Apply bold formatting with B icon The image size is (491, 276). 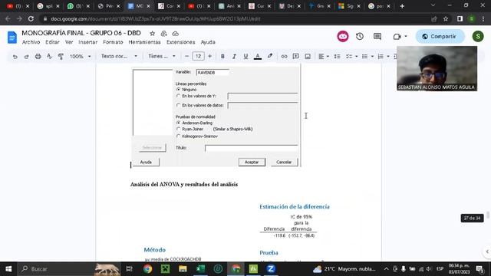click(222, 56)
